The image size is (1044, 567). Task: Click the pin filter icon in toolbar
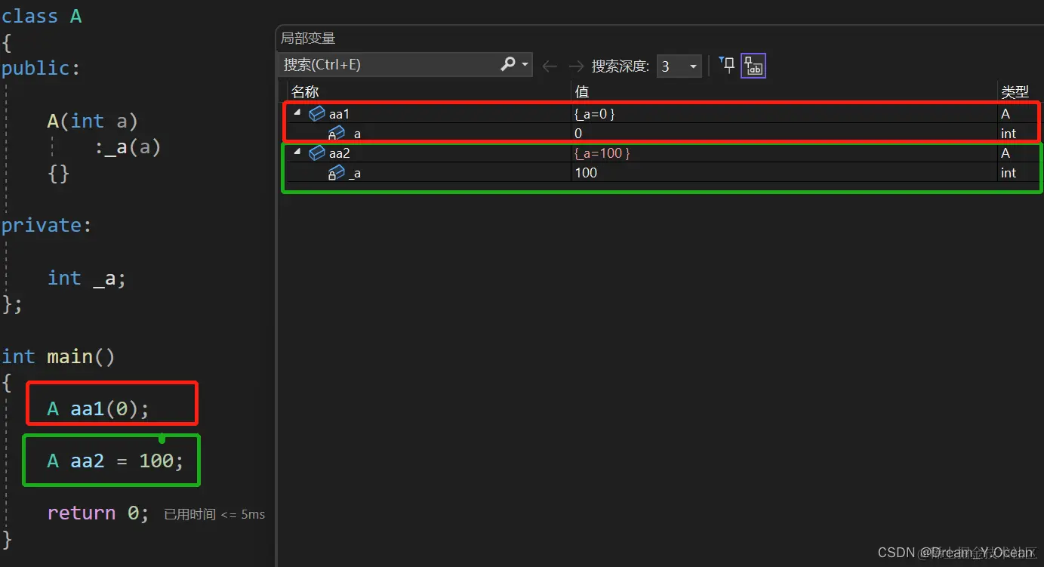click(x=727, y=66)
